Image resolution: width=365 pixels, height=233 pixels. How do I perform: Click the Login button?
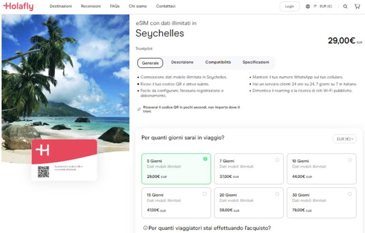[x=289, y=6]
